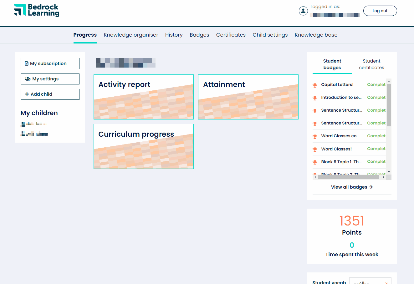The image size is (414, 284).
Task: Open the Child settings section
Action: (270, 35)
